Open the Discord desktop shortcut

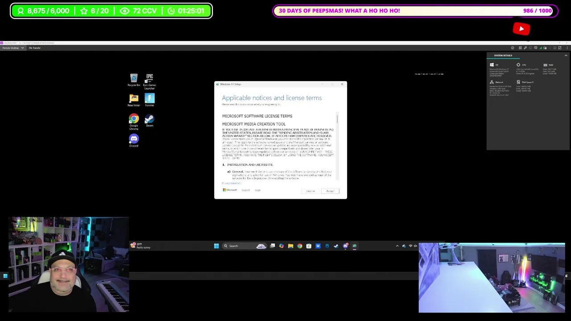pos(134,141)
